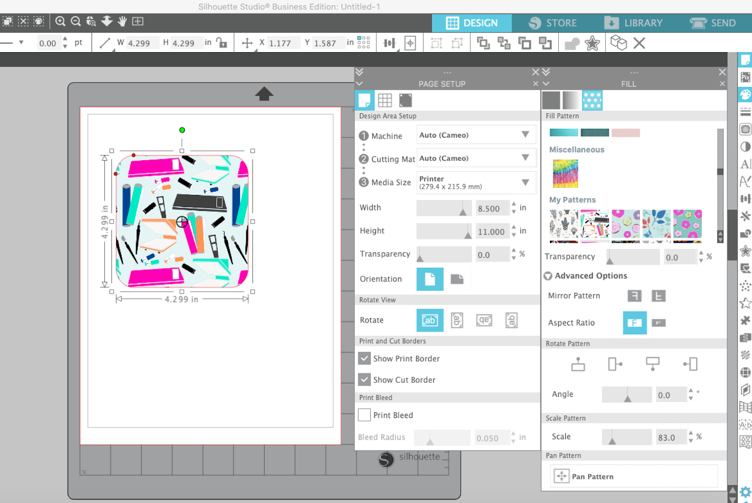Uncheck Show Cut Border
Image resolution: width=752 pixels, height=503 pixels.
tap(364, 379)
